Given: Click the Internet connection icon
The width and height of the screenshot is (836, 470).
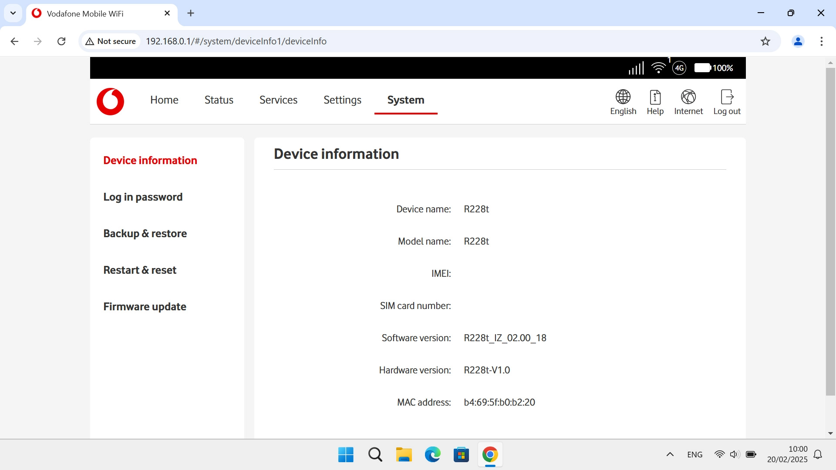Looking at the screenshot, I should (688, 97).
